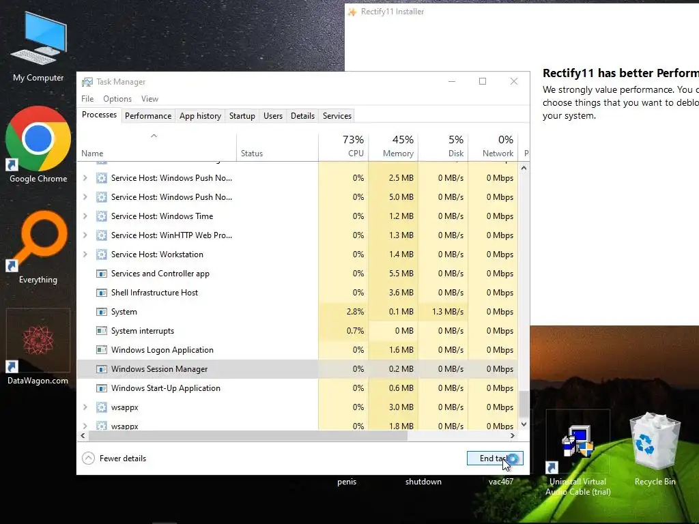Sort processes by the Name column
699x524 pixels.
(156, 147)
